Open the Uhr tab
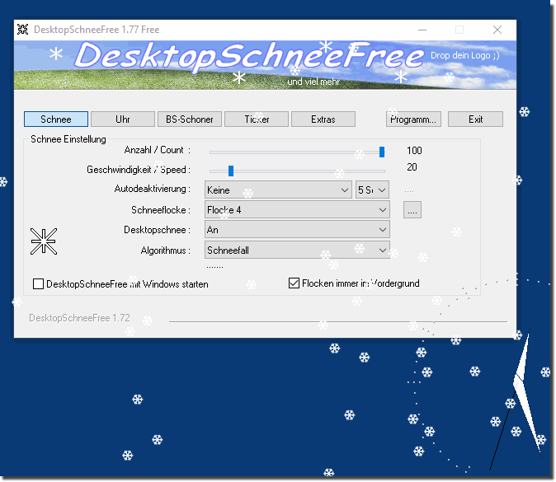The image size is (556, 482). pos(123,119)
